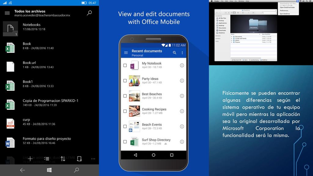Show info for Beach Events
Image resolution: width=313 pixels, height=176 pixels.
click(182, 126)
